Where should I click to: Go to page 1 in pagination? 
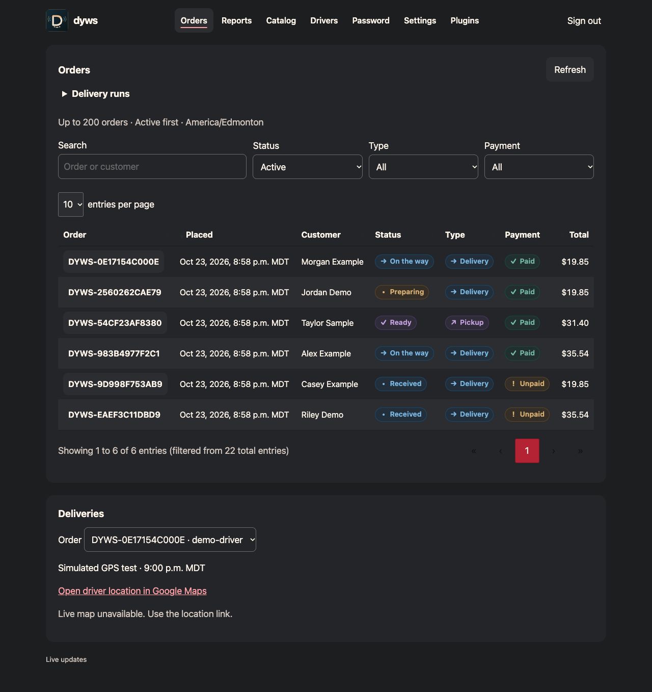pos(527,451)
